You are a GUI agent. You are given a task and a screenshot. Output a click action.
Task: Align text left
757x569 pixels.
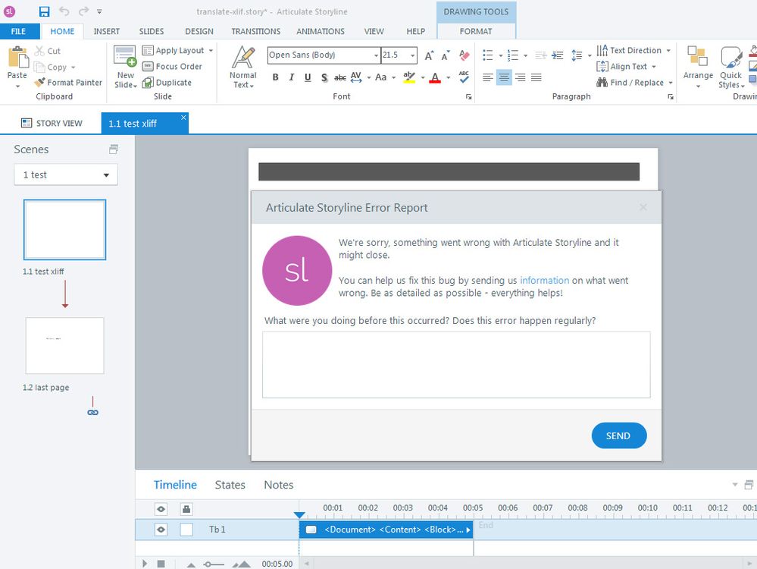487,77
